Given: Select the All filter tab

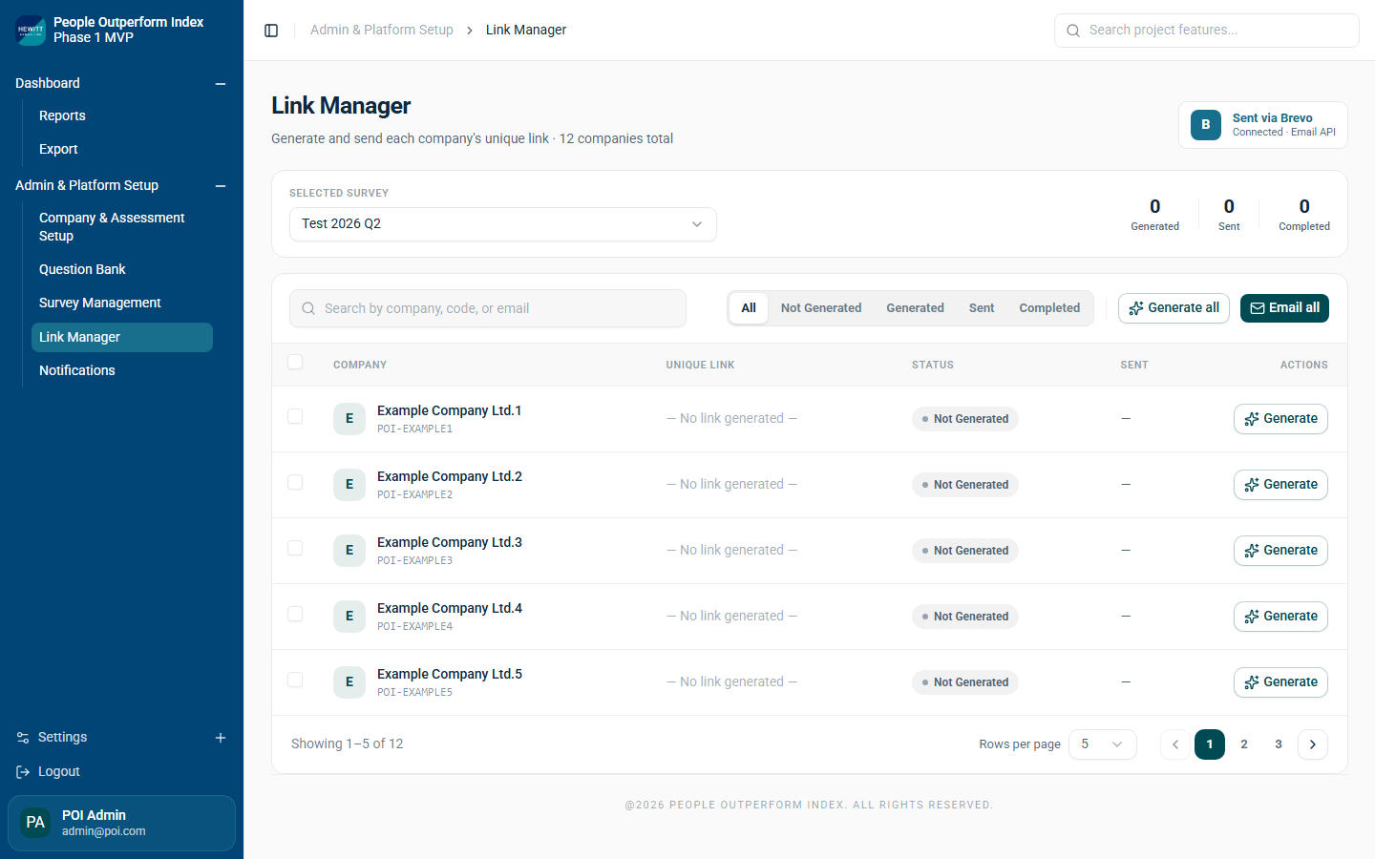Looking at the screenshot, I should (x=749, y=308).
